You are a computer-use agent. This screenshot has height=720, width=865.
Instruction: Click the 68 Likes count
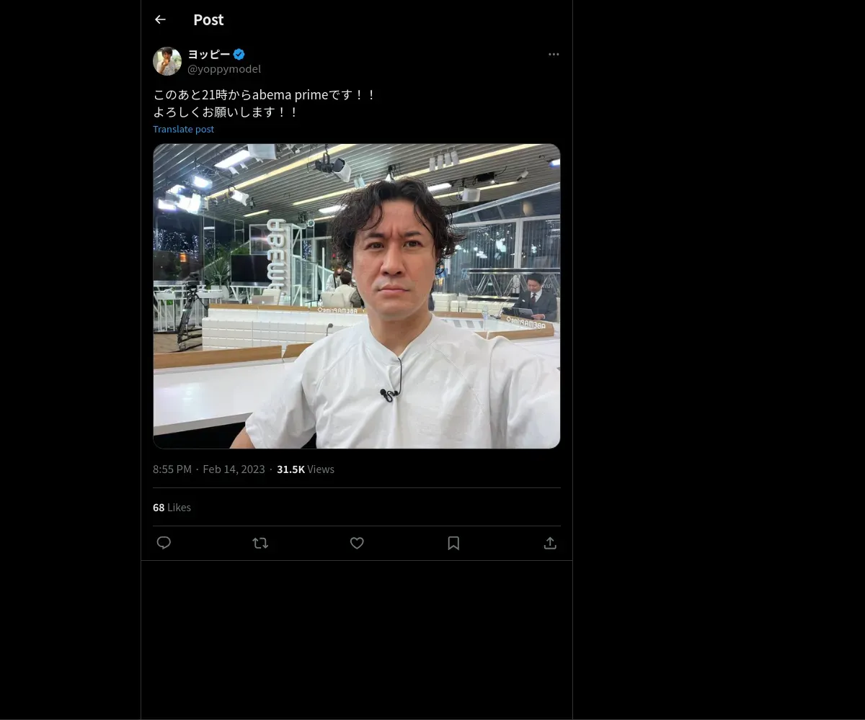[x=172, y=507]
